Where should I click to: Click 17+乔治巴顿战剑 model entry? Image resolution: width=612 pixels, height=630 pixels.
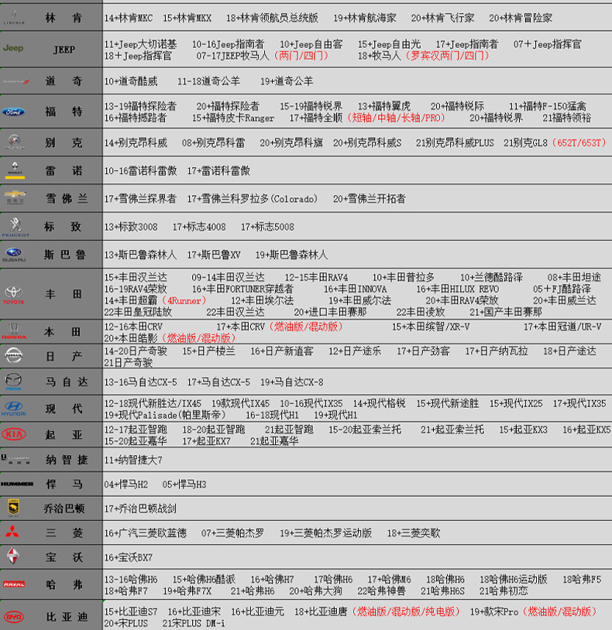point(140,509)
